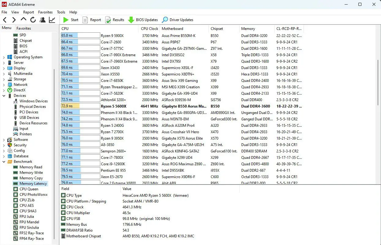Viewport: 381px width, 245px height.
Task: Expand the Config tree node
Action: [x=4, y=151]
